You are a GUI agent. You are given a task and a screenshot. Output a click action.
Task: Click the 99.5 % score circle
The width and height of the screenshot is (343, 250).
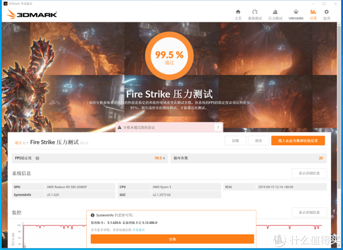tap(169, 56)
